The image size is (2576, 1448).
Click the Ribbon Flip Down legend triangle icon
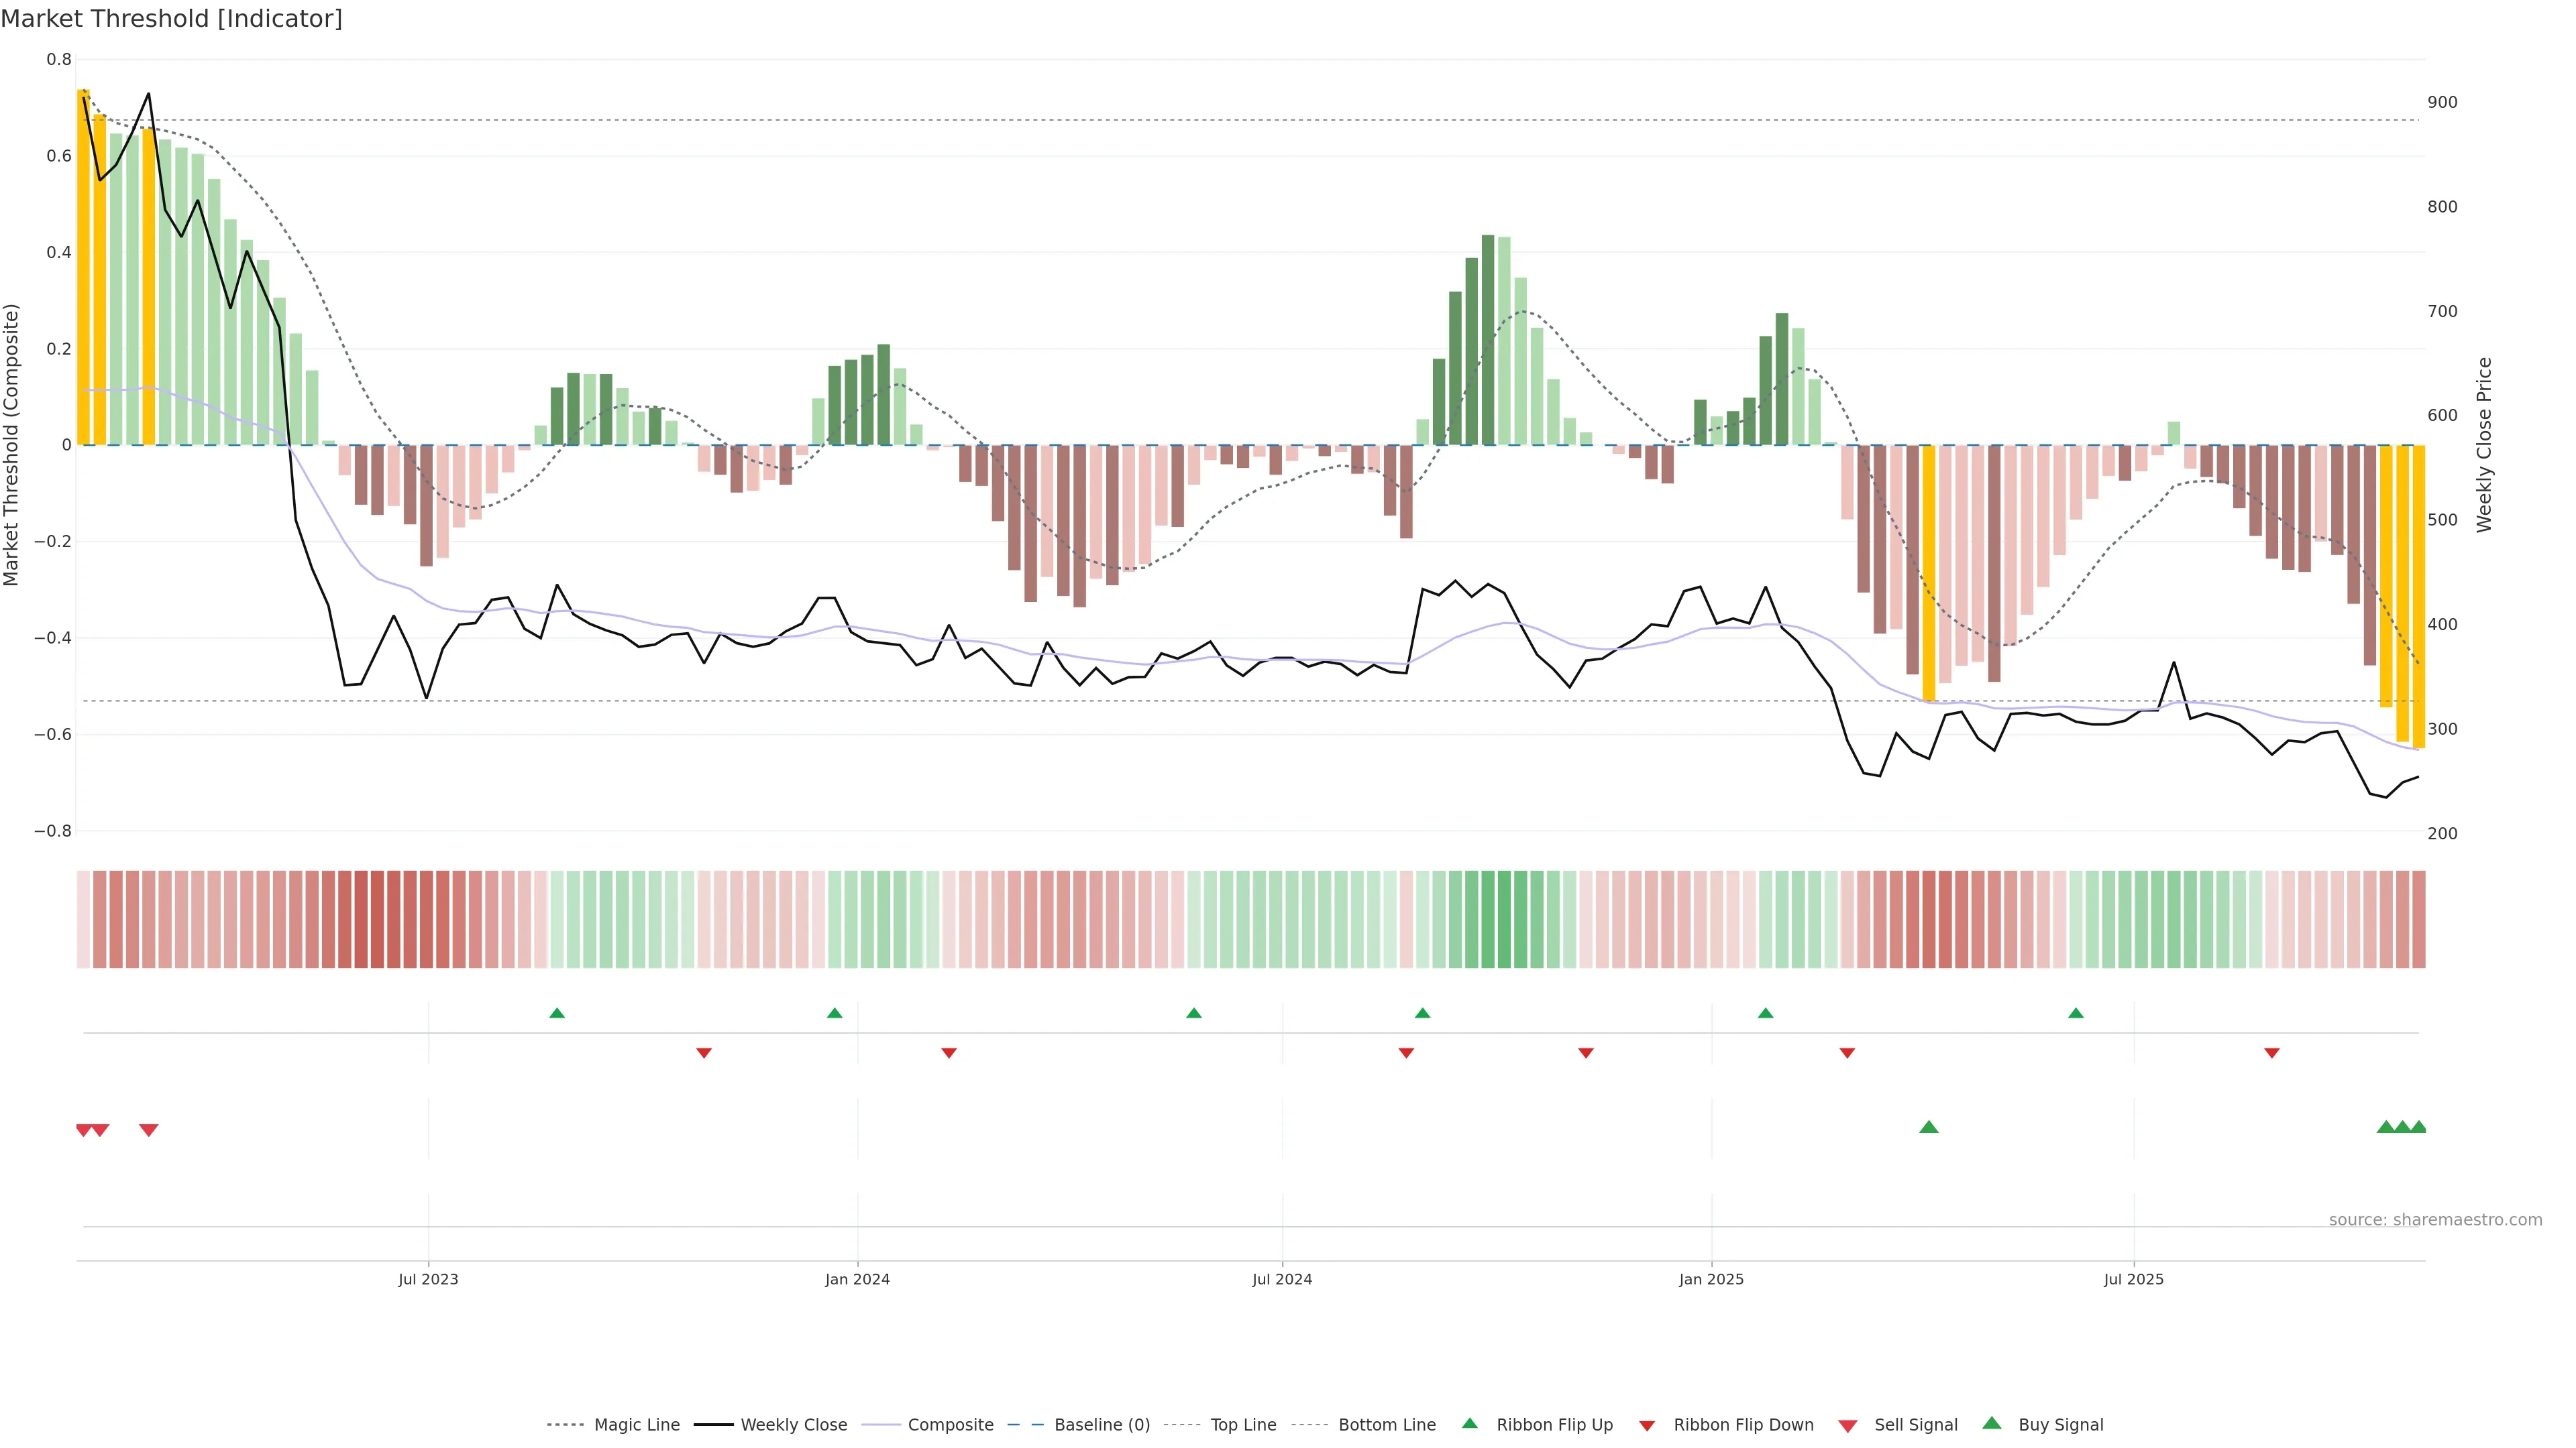[x=1646, y=1426]
